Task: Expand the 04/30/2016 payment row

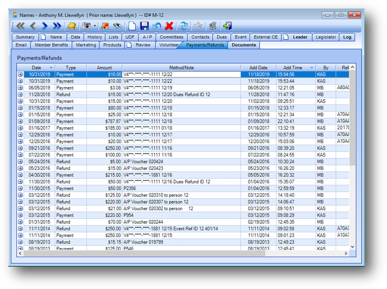Action: point(20,175)
